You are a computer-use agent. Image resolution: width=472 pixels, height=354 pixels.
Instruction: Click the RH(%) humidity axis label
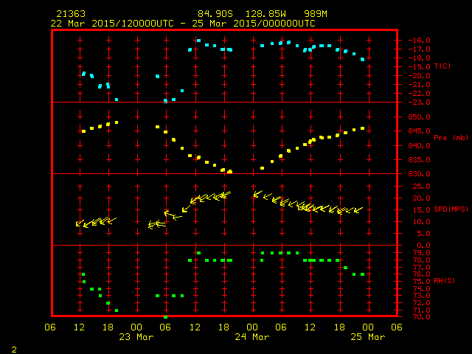click(444, 281)
